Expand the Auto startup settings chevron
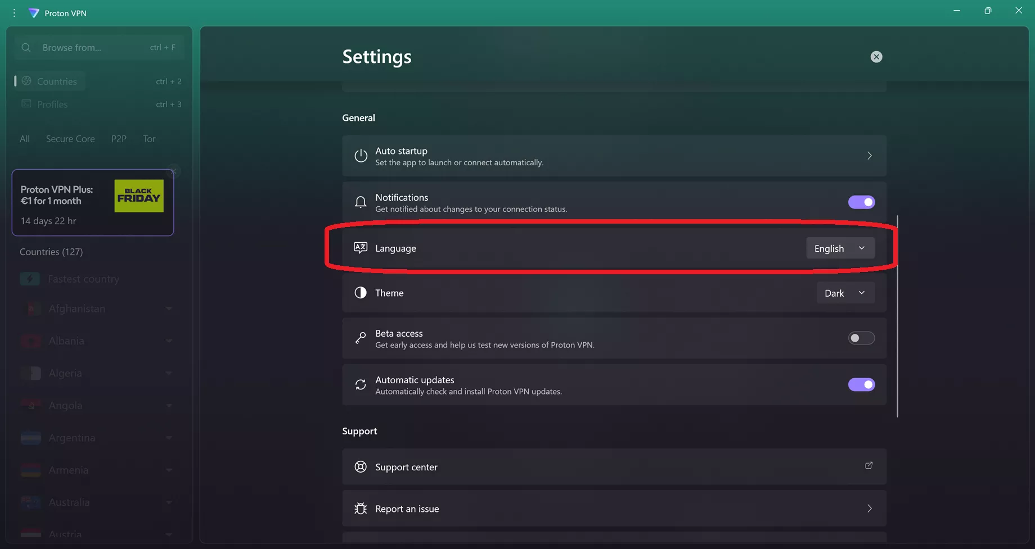The width and height of the screenshot is (1035, 549). point(869,156)
